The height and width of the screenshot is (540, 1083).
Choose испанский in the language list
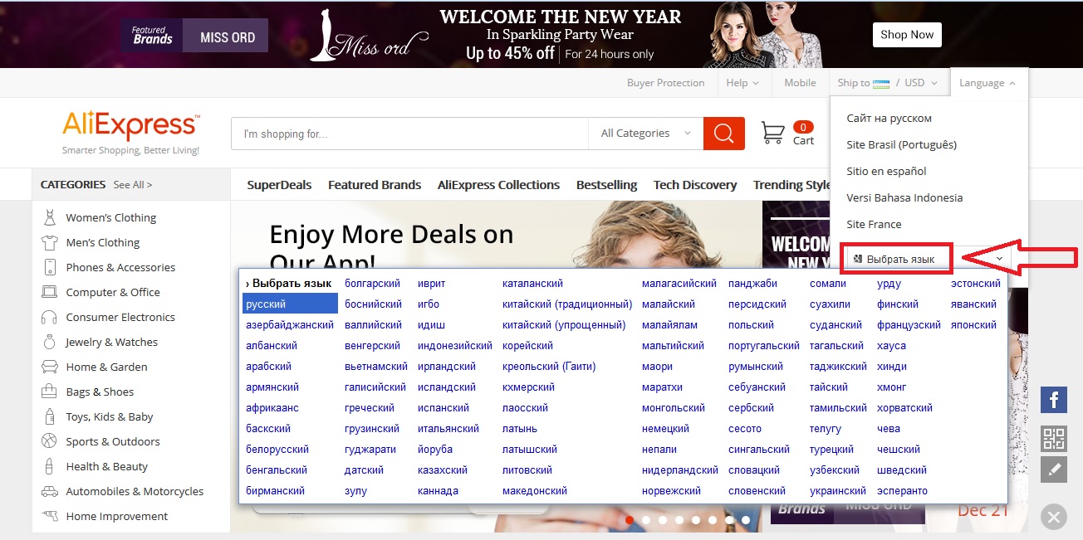click(443, 408)
